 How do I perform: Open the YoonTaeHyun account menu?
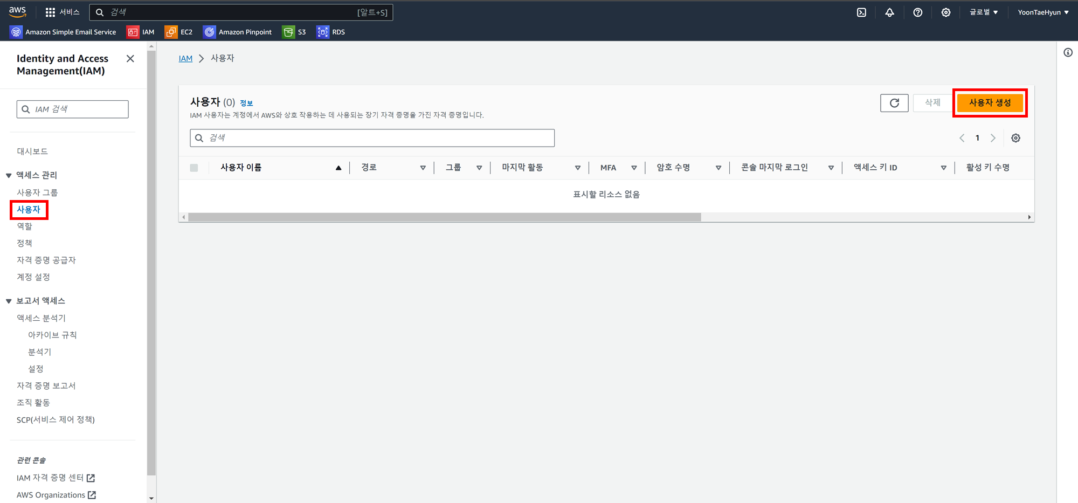coord(1043,12)
